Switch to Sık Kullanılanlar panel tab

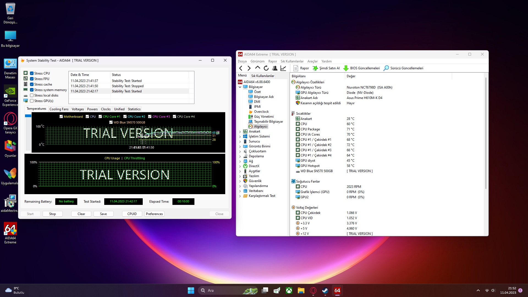[263, 76]
